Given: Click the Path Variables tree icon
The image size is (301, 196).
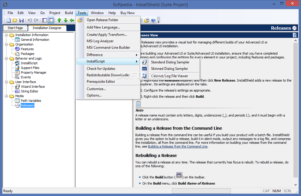Looking at the screenshot, I should [x=17, y=101].
